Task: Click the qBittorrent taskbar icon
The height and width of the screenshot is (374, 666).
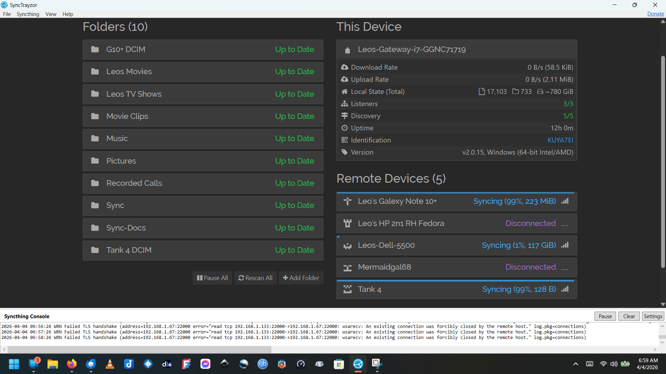Action: click(x=263, y=364)
